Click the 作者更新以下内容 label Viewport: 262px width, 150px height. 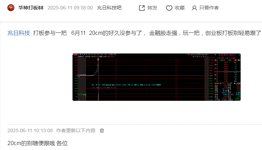(x=76, y=130)
